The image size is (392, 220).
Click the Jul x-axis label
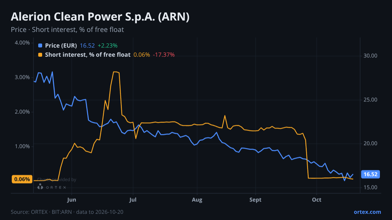pyautogui.click(x=133, y=200)
